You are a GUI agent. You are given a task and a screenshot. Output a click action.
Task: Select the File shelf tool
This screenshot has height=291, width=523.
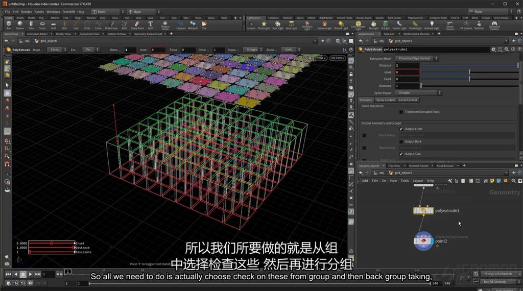pyautogui.click(x=204, y=25)
